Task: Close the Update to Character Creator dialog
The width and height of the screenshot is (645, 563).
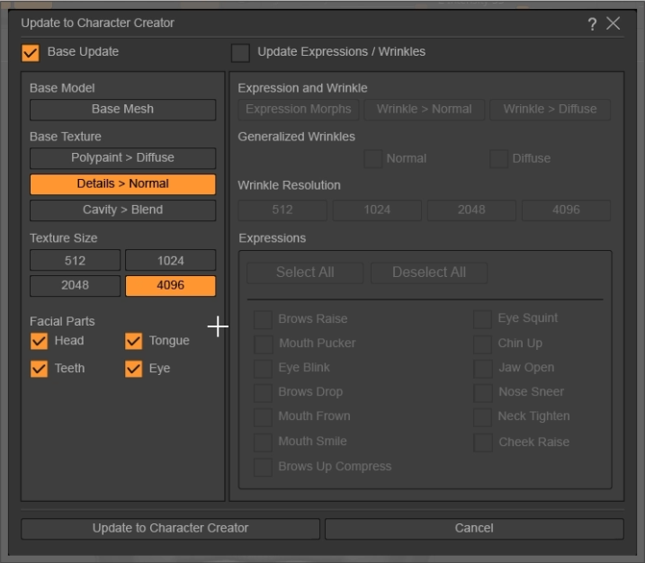Action: click(x=613, y=23)
